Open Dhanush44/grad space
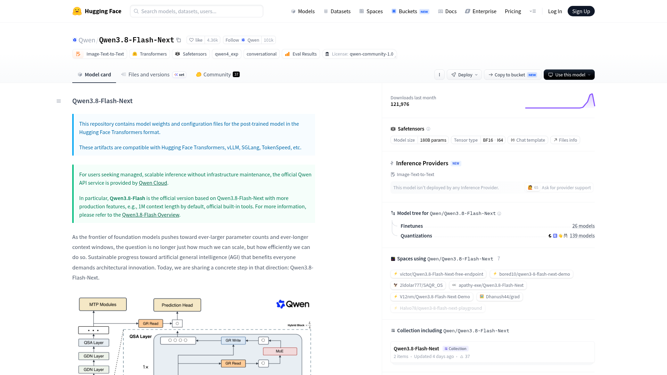Screen dimensions: 667x375 [500, 297]
